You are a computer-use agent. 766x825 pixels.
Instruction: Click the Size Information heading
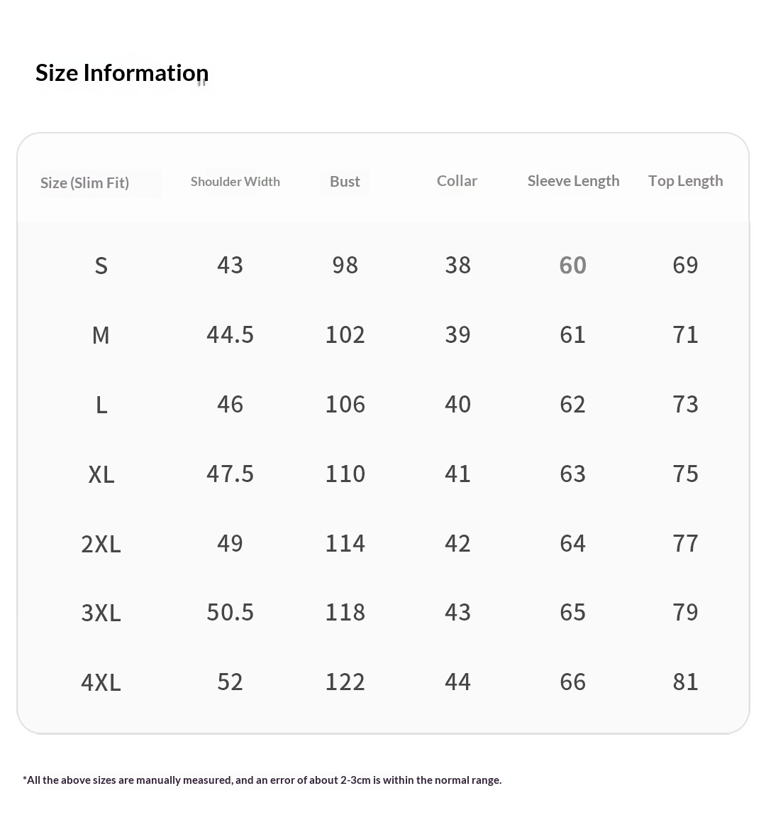(x=122, y=73)
